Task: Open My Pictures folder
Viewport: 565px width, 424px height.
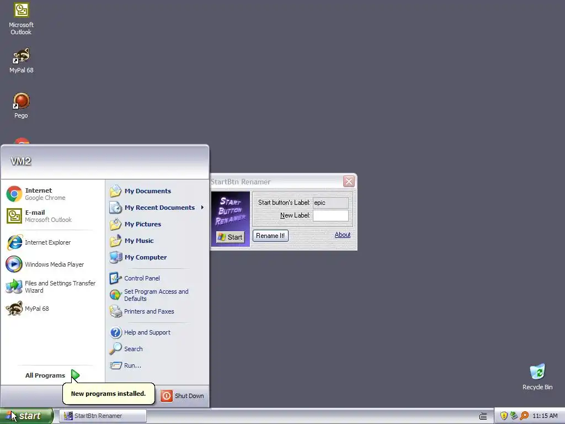Action: 157,224
